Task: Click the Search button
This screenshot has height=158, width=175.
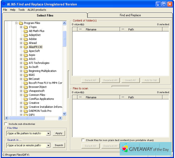Action: (x=59, y=145)
